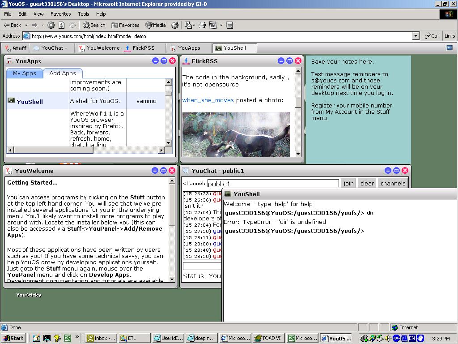Click YouApps horizontal scrollbar right arrow
This screenshot has height=344, width=458.
pyautogui.click(x=161, y=150)
